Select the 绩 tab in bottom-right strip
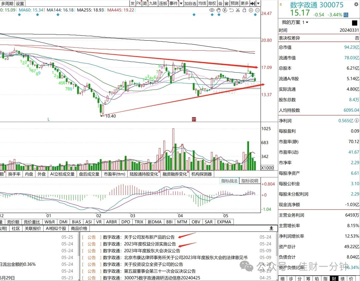 343,278
